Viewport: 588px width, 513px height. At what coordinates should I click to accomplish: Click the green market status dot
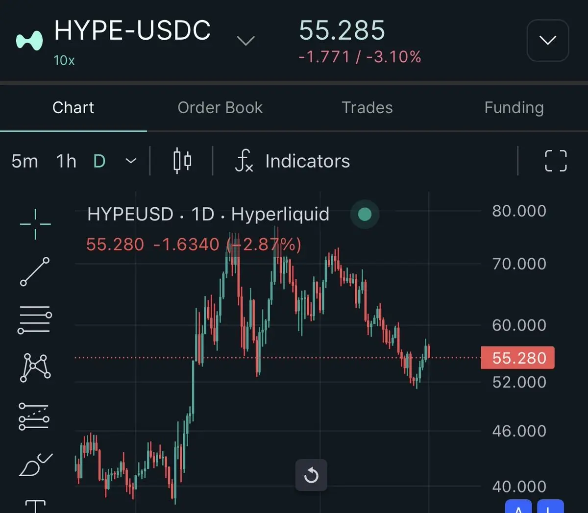coord(365,214)
